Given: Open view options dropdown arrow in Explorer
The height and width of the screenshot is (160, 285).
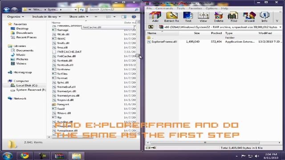Looking at the screenshot, I should pos(114,17).
